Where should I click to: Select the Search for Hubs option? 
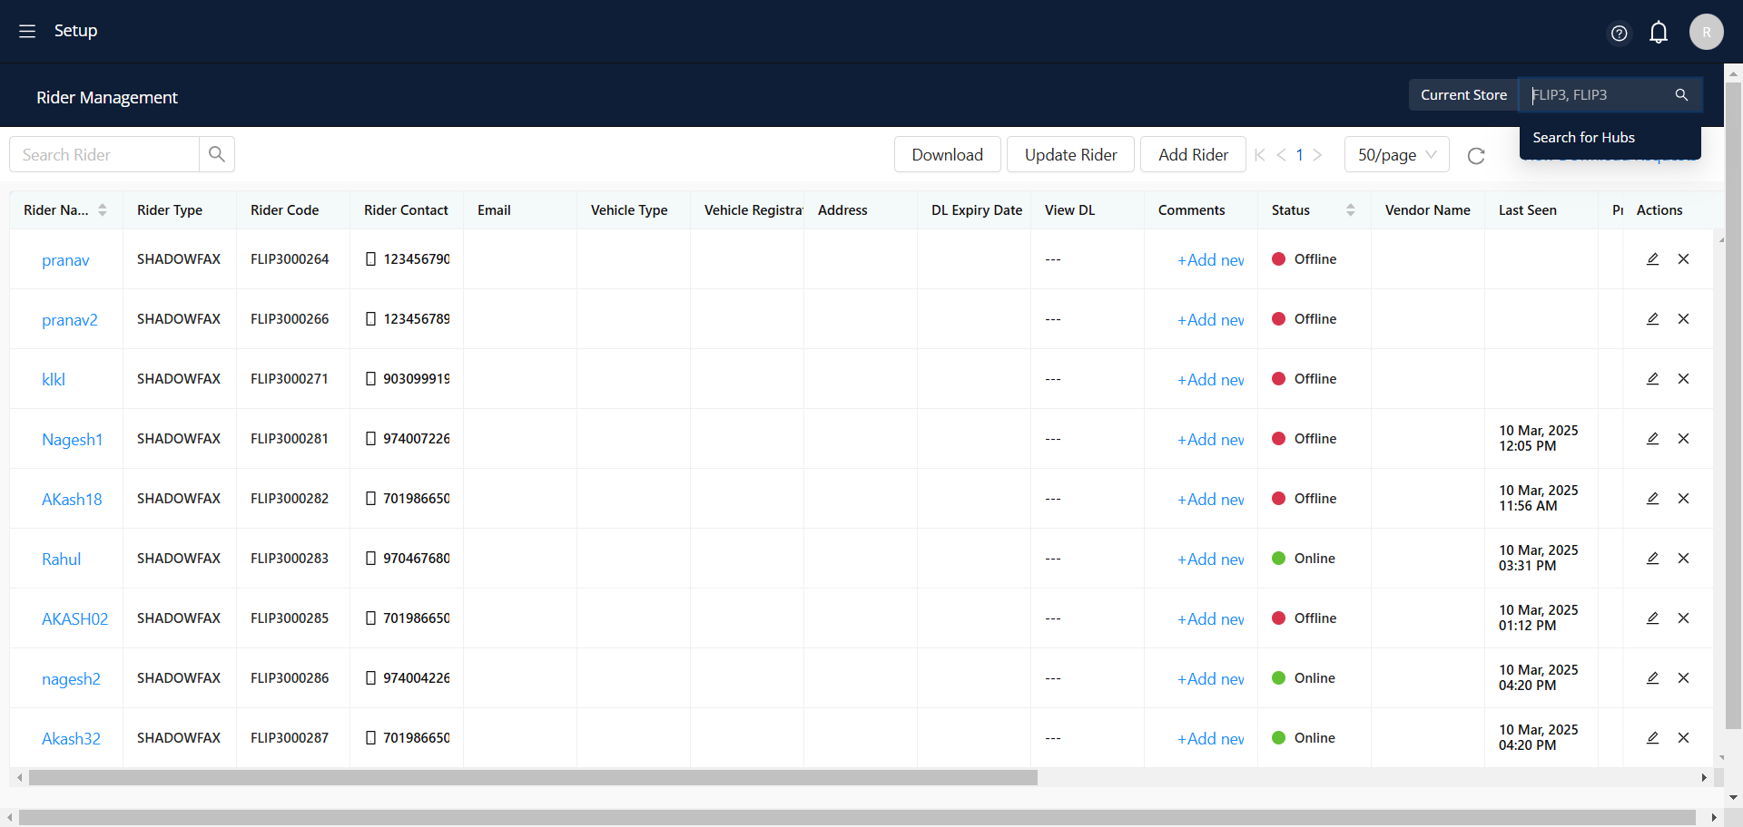pyautogui.click(x=1610, y=138)
